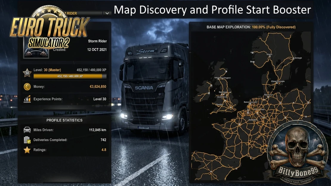Click the 'Level: 30 (Master)' label

click(x=47, y=70)
